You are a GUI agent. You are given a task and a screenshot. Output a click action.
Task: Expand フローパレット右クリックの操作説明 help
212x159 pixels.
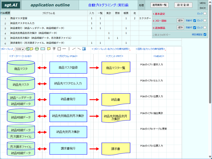111,49
